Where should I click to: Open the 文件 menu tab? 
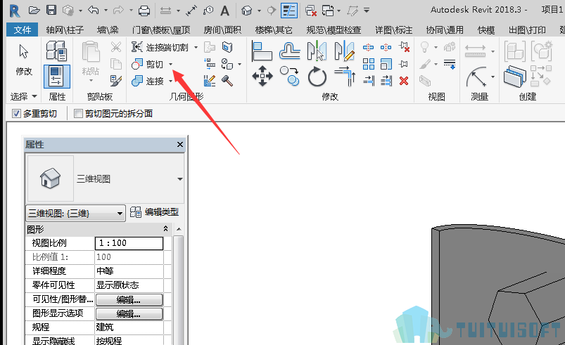pyautogui.click(x=23, y=30)
